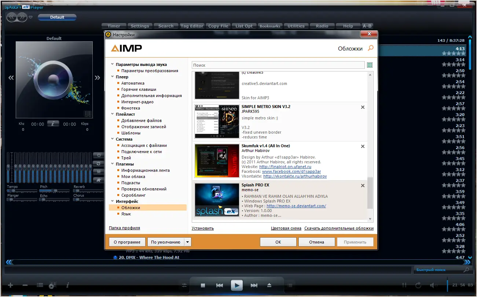
Task: Click the О программе button
Action: tap(127, 242)
